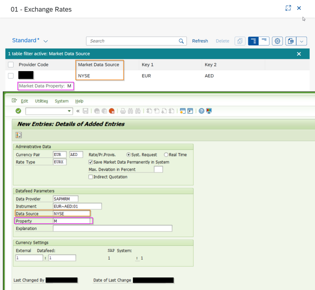The height and width of the screenshot is (290, 315).
Task: Click the Find Next binoculars-plus icon
Action: coord(138,111)
